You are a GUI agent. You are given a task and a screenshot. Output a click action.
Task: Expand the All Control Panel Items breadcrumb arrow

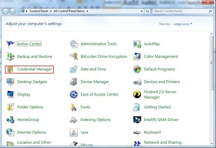(87, 11)
